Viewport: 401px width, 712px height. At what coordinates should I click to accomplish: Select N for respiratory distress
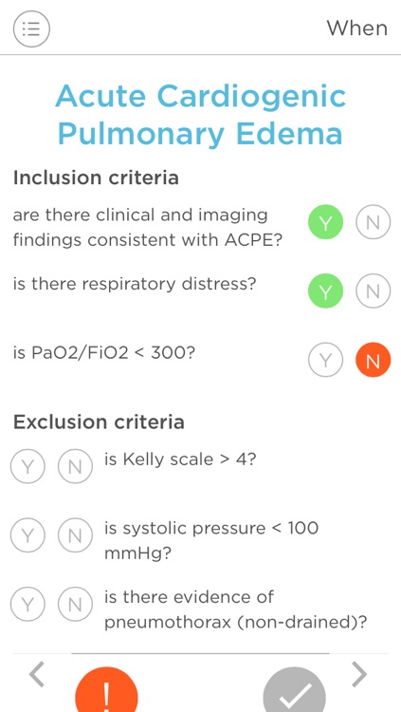pos(373,291)
